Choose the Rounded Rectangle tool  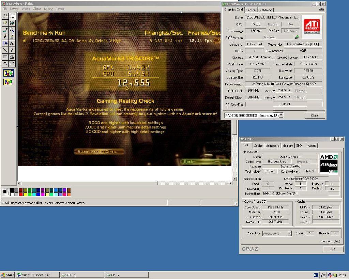pos(12,63)
